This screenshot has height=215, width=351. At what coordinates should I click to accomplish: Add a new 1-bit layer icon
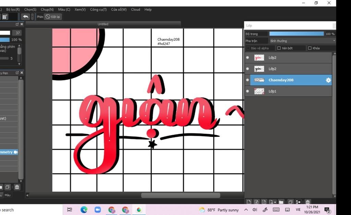tap(264, 202)
